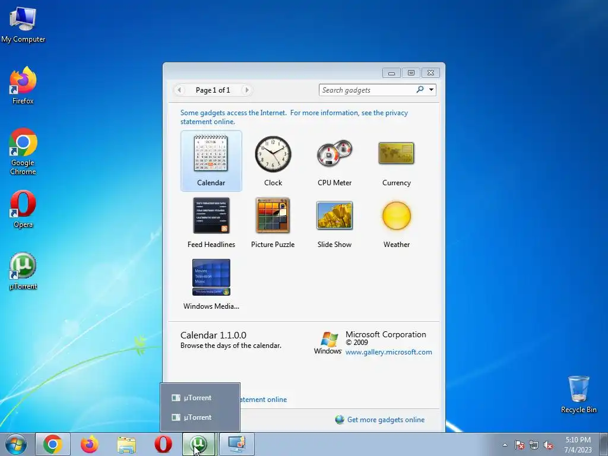
Task: Launch Opera from the taskbar
Action: [x=163, y=444]
